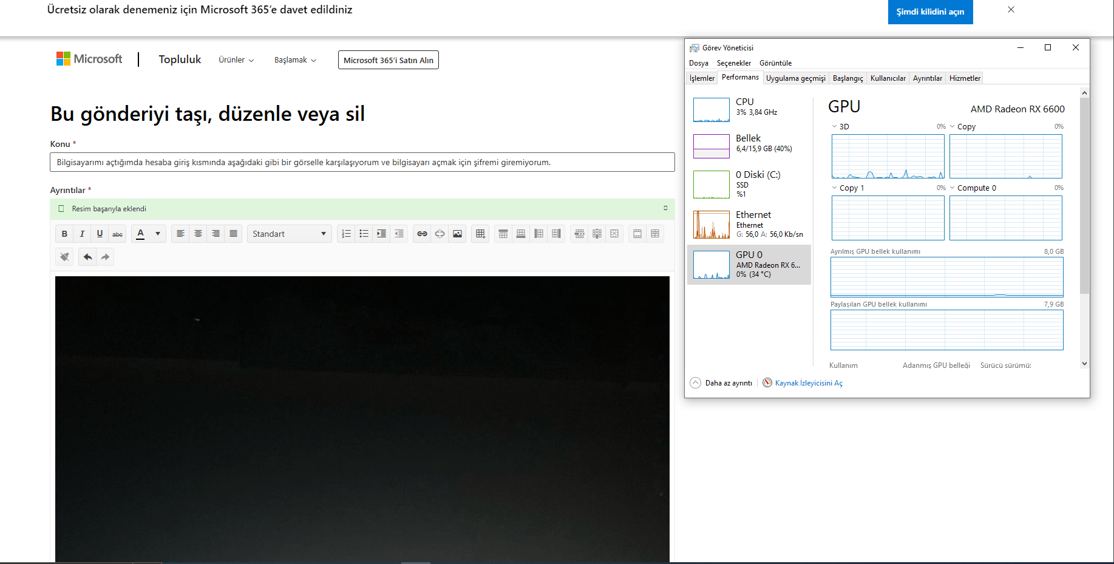The width and height of the screenshot is (1114, 564).
Task: Center-align text in the editor toolbar
Action: 198,234
